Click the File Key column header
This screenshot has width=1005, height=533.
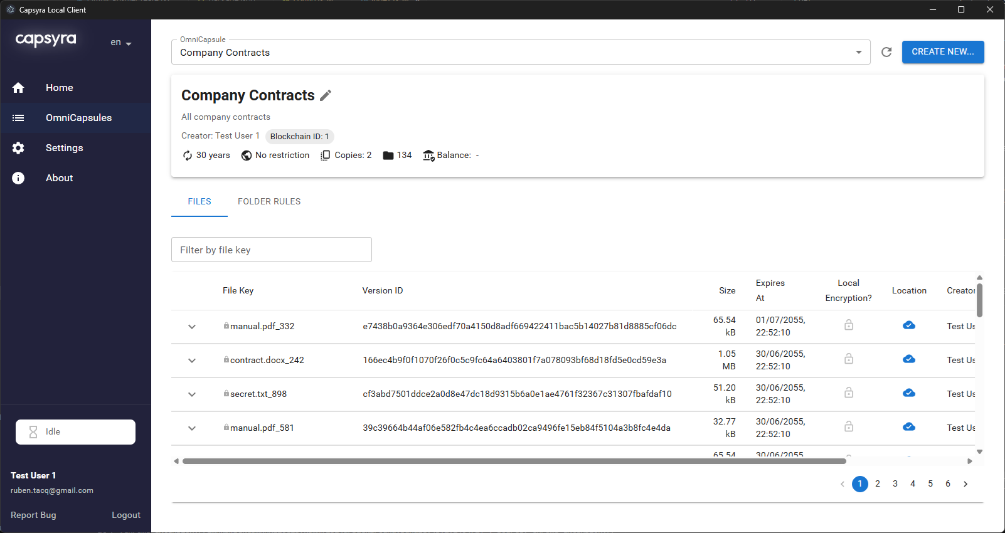[x=238, y=291]
